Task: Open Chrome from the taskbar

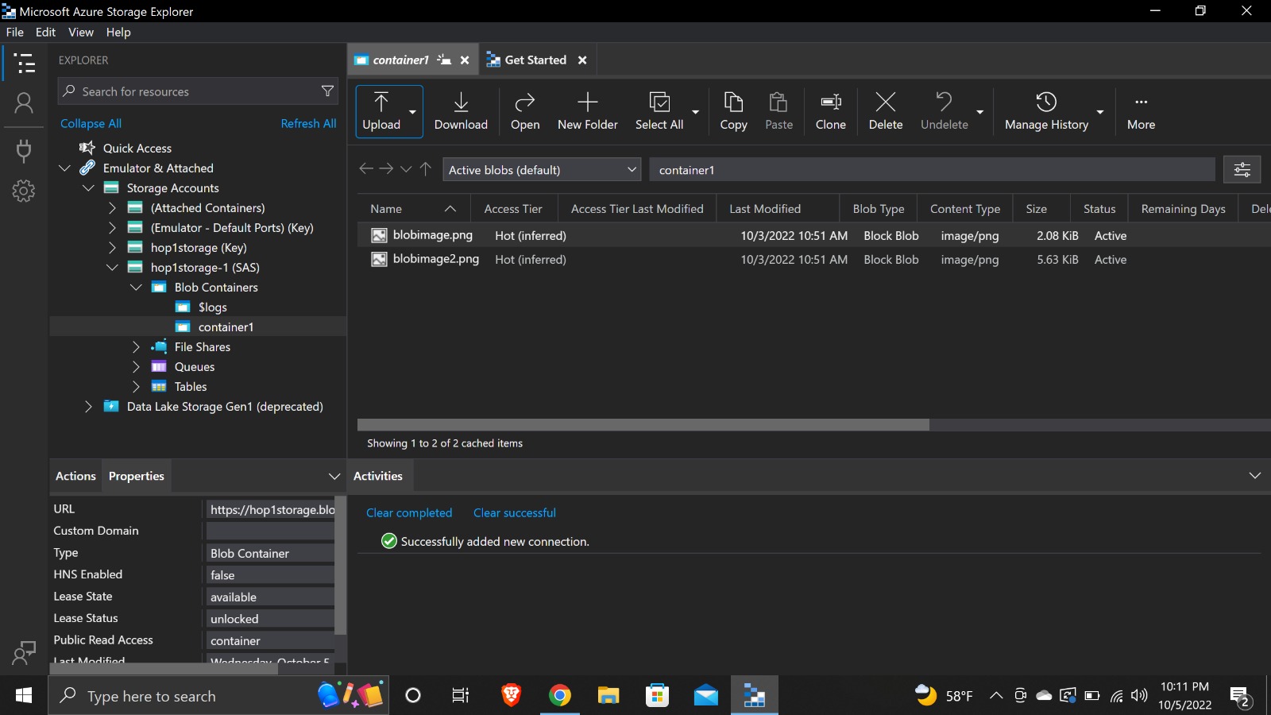Action: click(561, 695)
